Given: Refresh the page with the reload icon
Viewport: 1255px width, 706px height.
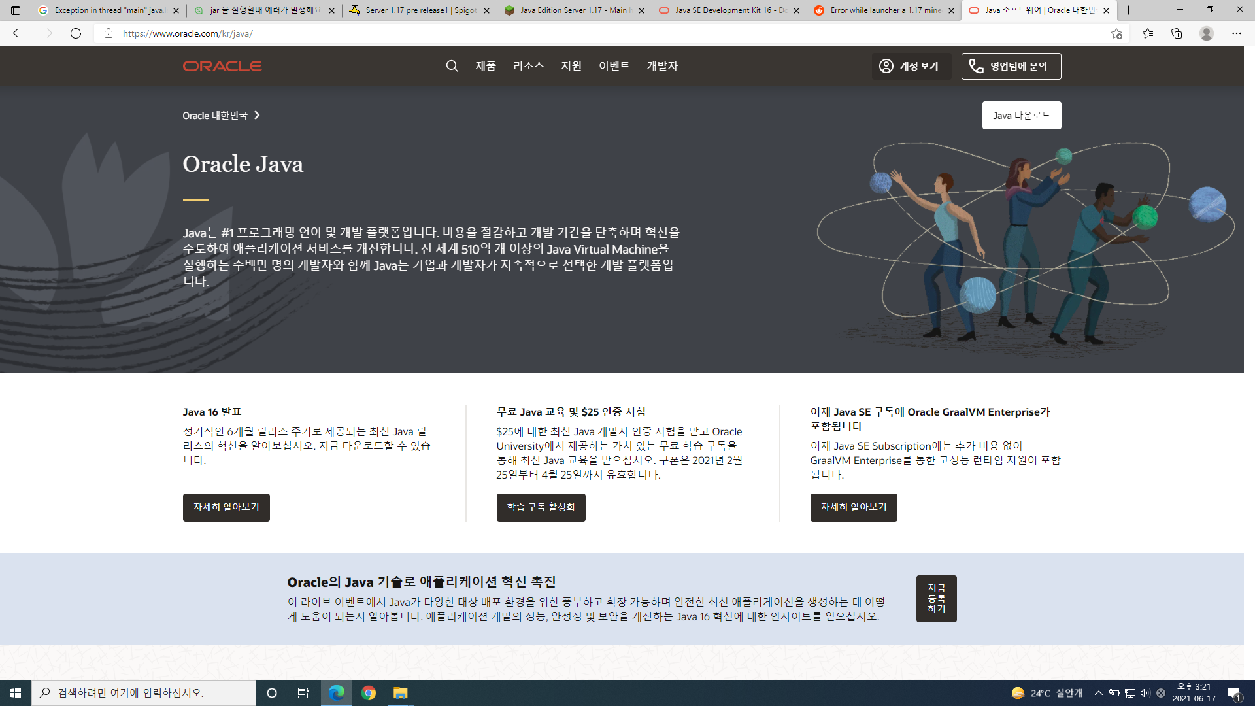Looking at the screenshot, I should click(x=76, y=33).
